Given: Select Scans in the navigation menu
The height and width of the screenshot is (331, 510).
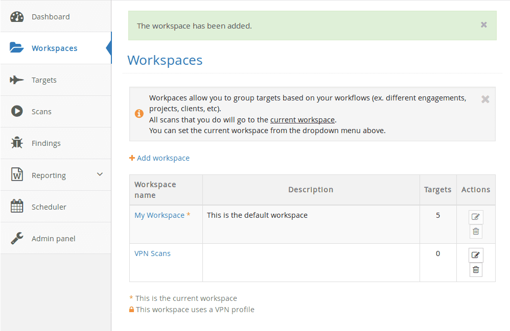Looking at the screenshot, I should pyautogui.click(x=41, y=111).
